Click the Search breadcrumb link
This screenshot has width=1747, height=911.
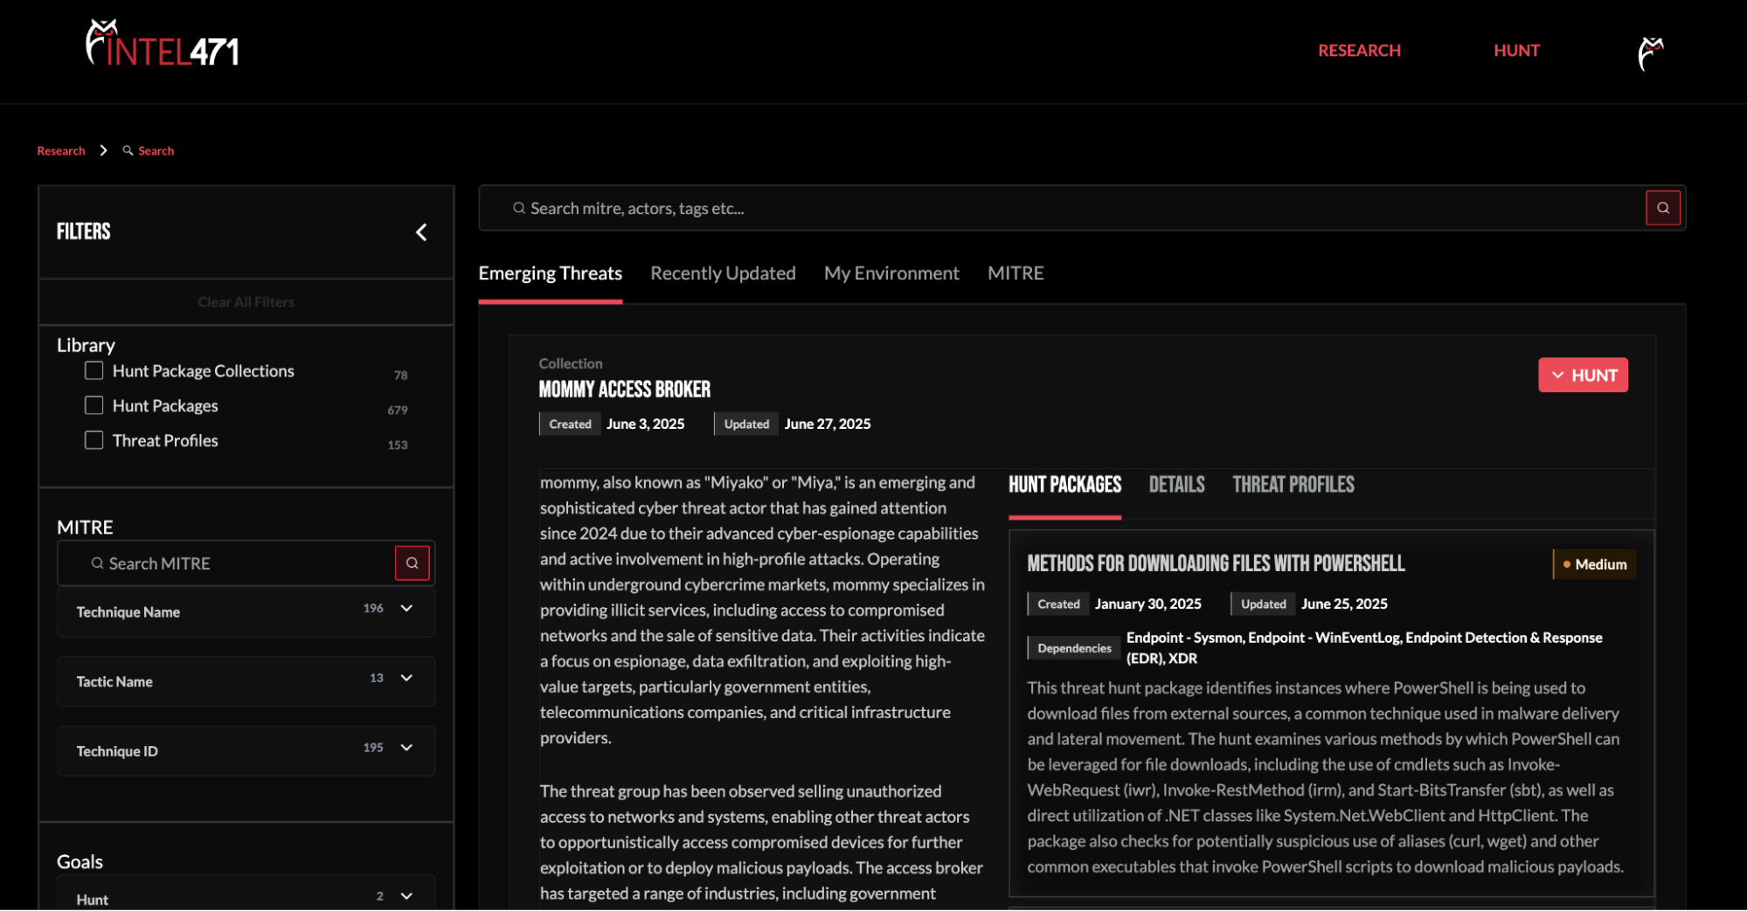pos(156,151)
